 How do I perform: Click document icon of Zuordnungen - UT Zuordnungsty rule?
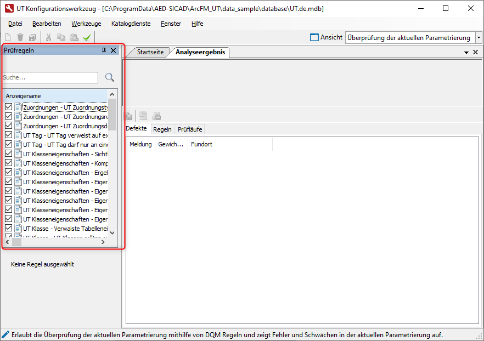click(x=18, y=107)
